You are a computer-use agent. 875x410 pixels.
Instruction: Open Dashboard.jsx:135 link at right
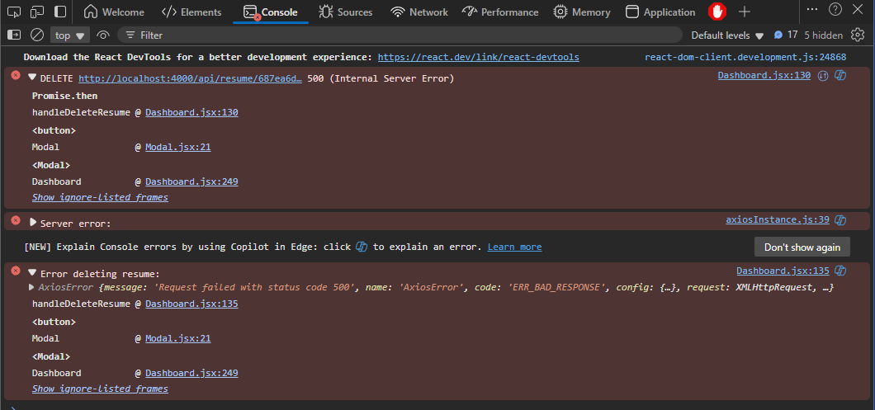(x=783, y=271)
